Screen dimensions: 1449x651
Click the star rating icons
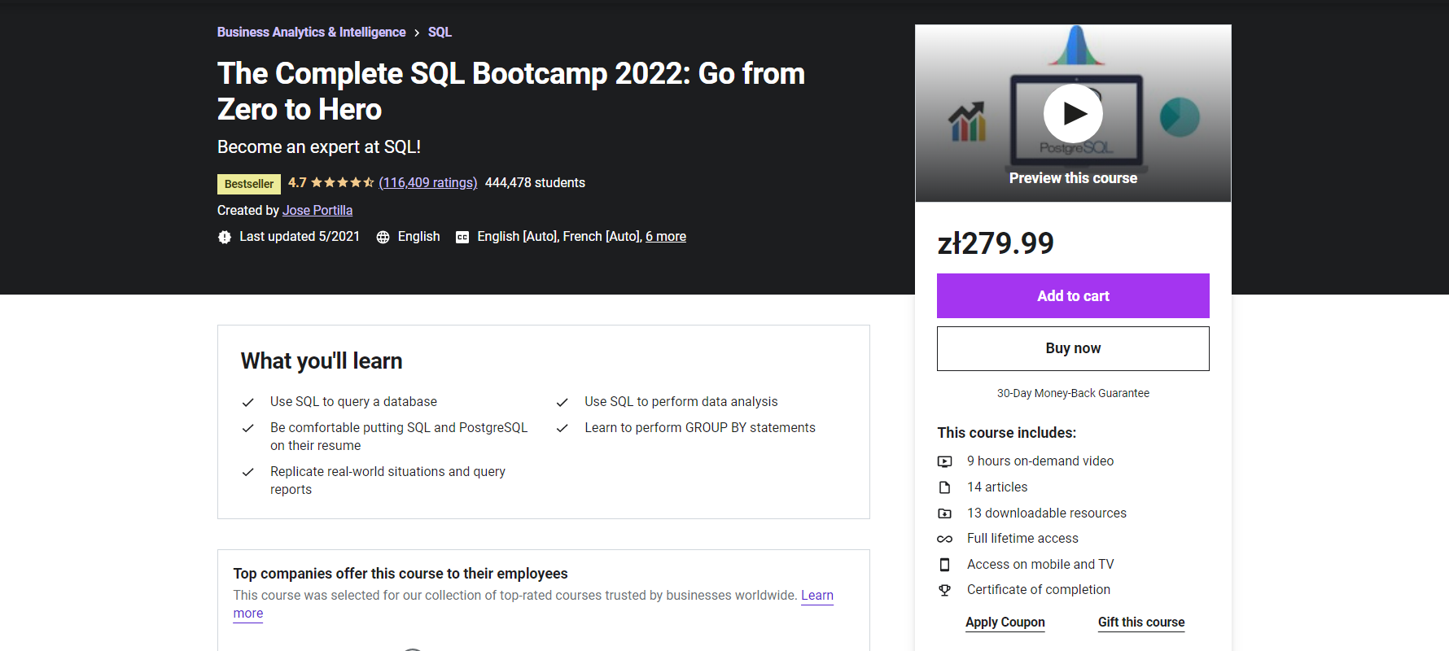pos(342,182)
